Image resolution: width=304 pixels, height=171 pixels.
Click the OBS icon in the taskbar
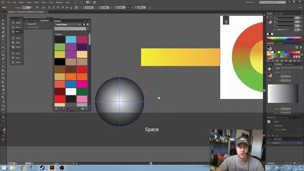[x=62, y=168]
